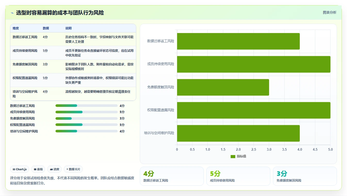Click the 4.5 tick on the x-axis
This screenshot has width=347, height=196.
pos(315,149)
